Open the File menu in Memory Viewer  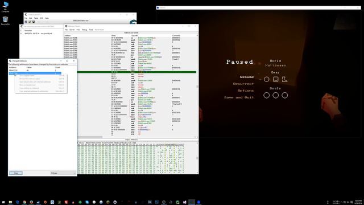[x=66, y=30]
